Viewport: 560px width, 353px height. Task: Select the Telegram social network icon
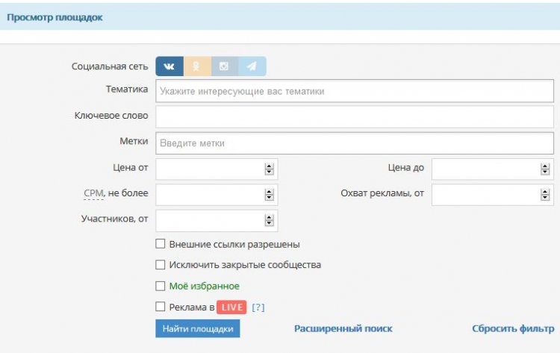(x=252, y=66)
